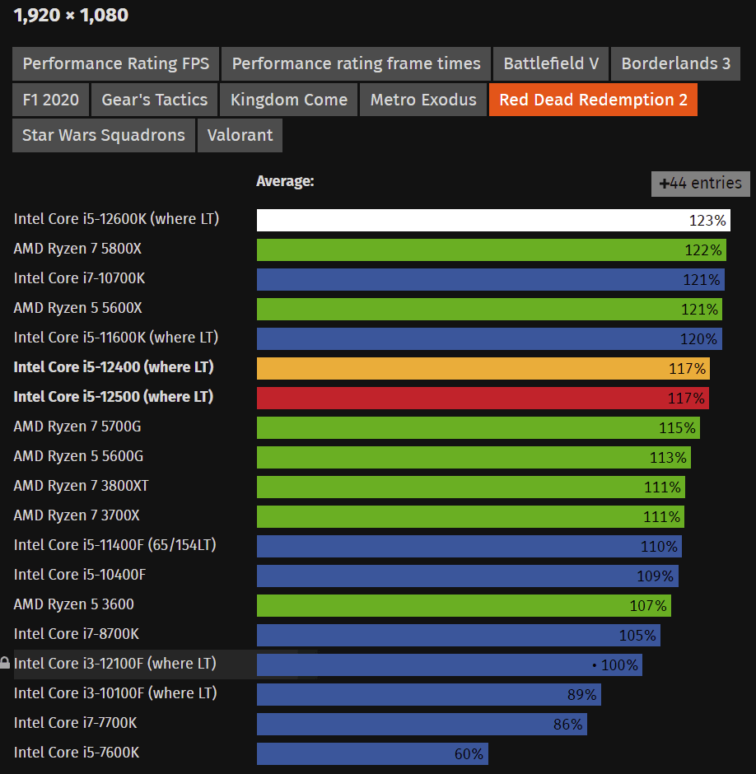Image resolution: width=756 pixels, height=774 pixels.
Task: Select the Kingdom Come tab
Action: [288, 100]
